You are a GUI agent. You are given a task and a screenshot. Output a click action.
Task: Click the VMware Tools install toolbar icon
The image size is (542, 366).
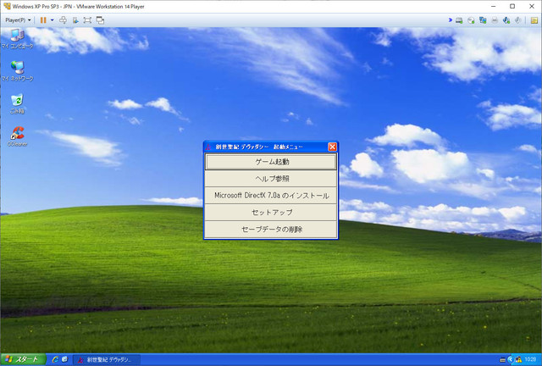click(x=75, y=20)
